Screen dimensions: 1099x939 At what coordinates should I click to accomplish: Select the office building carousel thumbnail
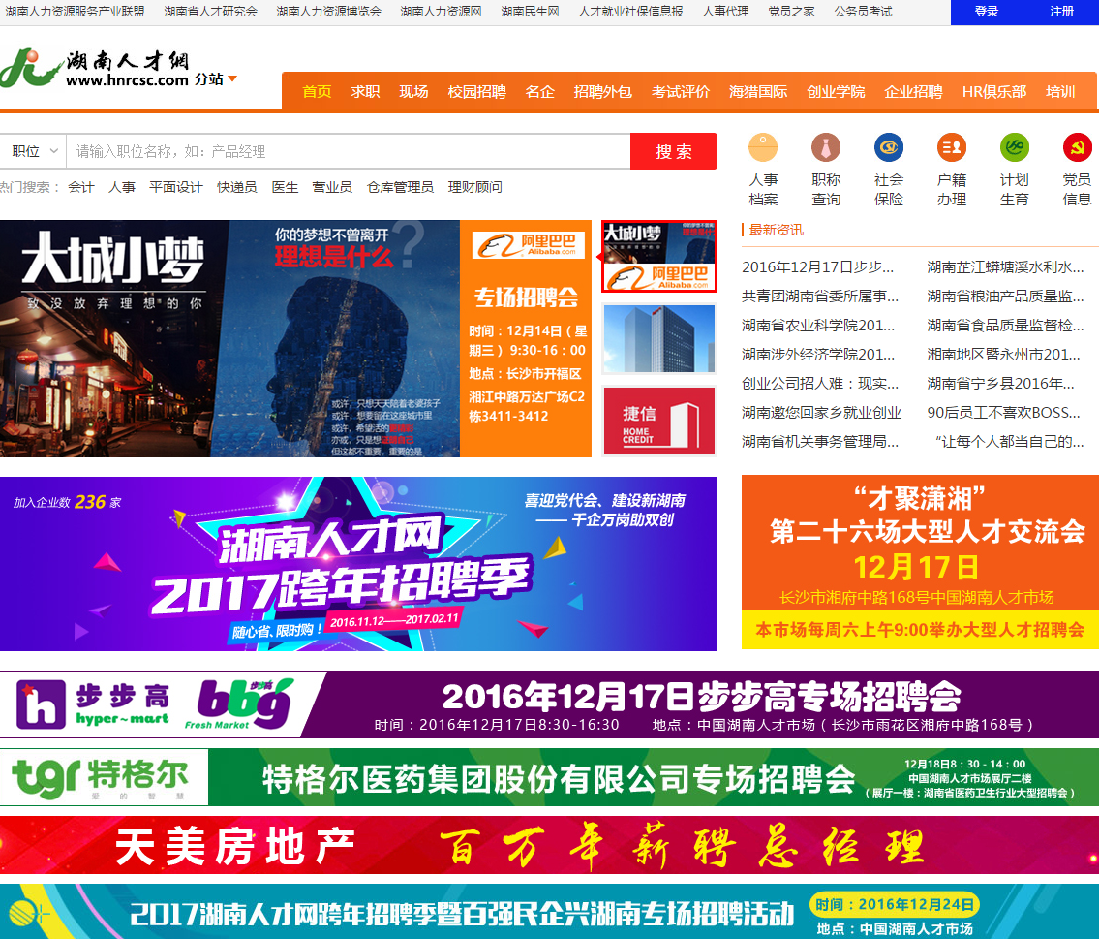tap(658, 339)
